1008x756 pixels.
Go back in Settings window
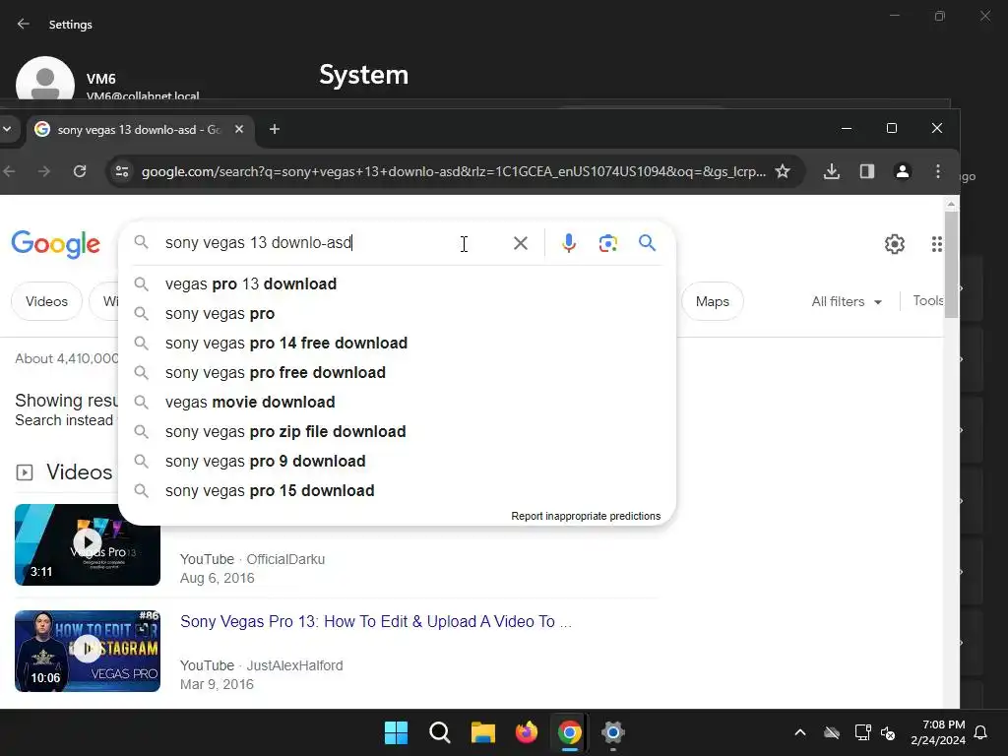(x=24, y=24)
